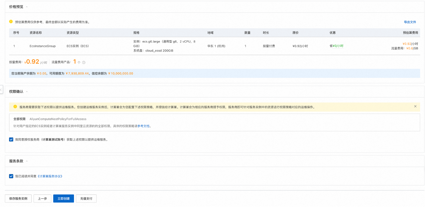425x207 pixels.
Task: Click the 保存服务实例 button
Action: pos(18,199)
